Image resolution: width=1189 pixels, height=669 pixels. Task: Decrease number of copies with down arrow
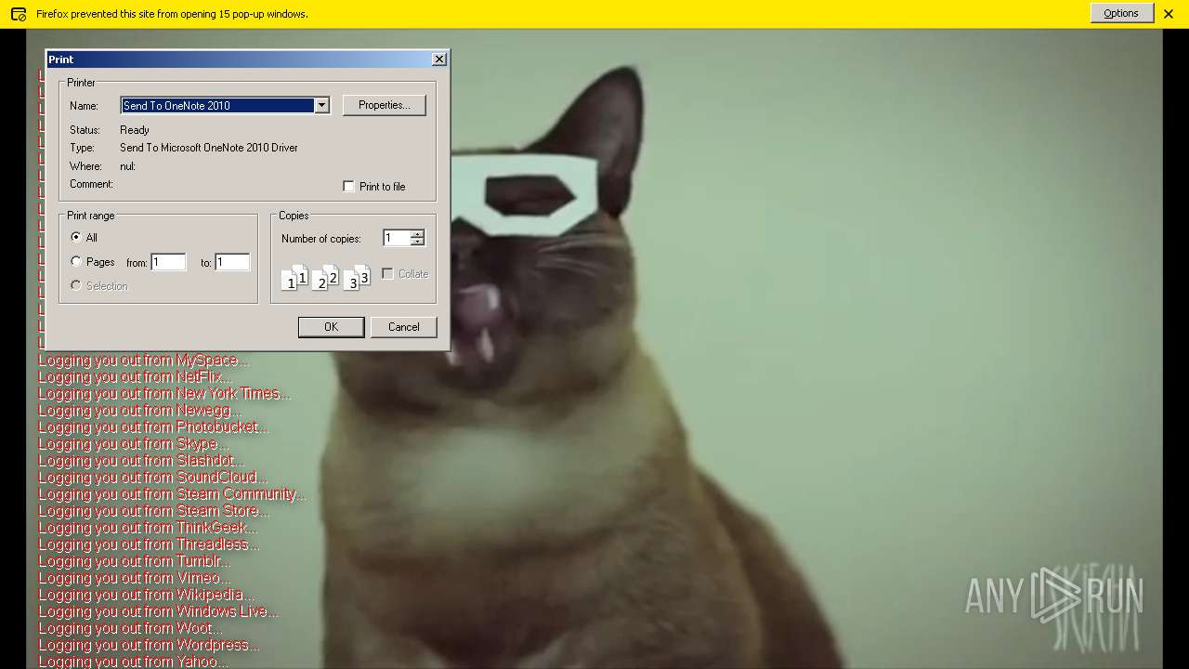[x=417, y=243]
